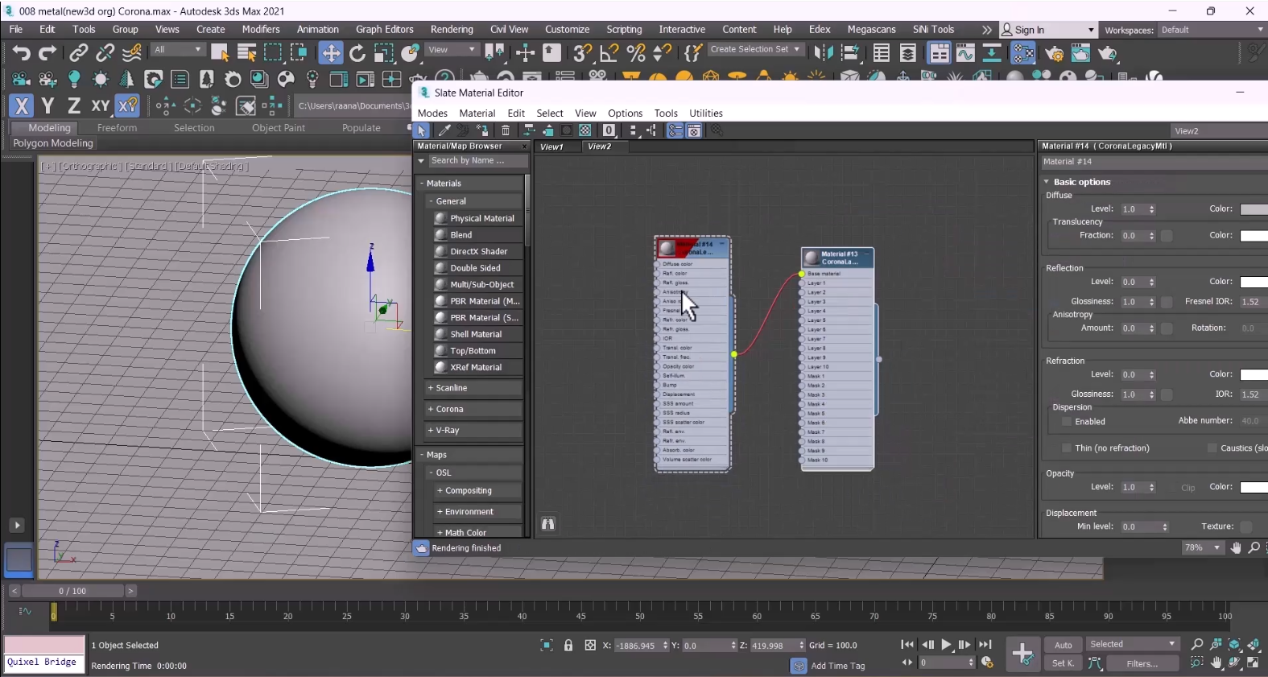Toggle the selection lock padlock icon
The height and width of the screenshot is (677, 1268).
point(568,645)
